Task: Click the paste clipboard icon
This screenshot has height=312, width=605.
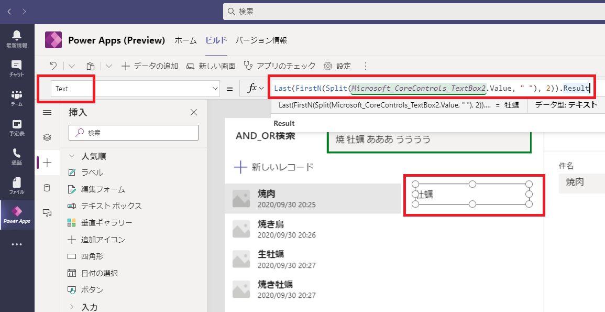Action: (90, 66)
